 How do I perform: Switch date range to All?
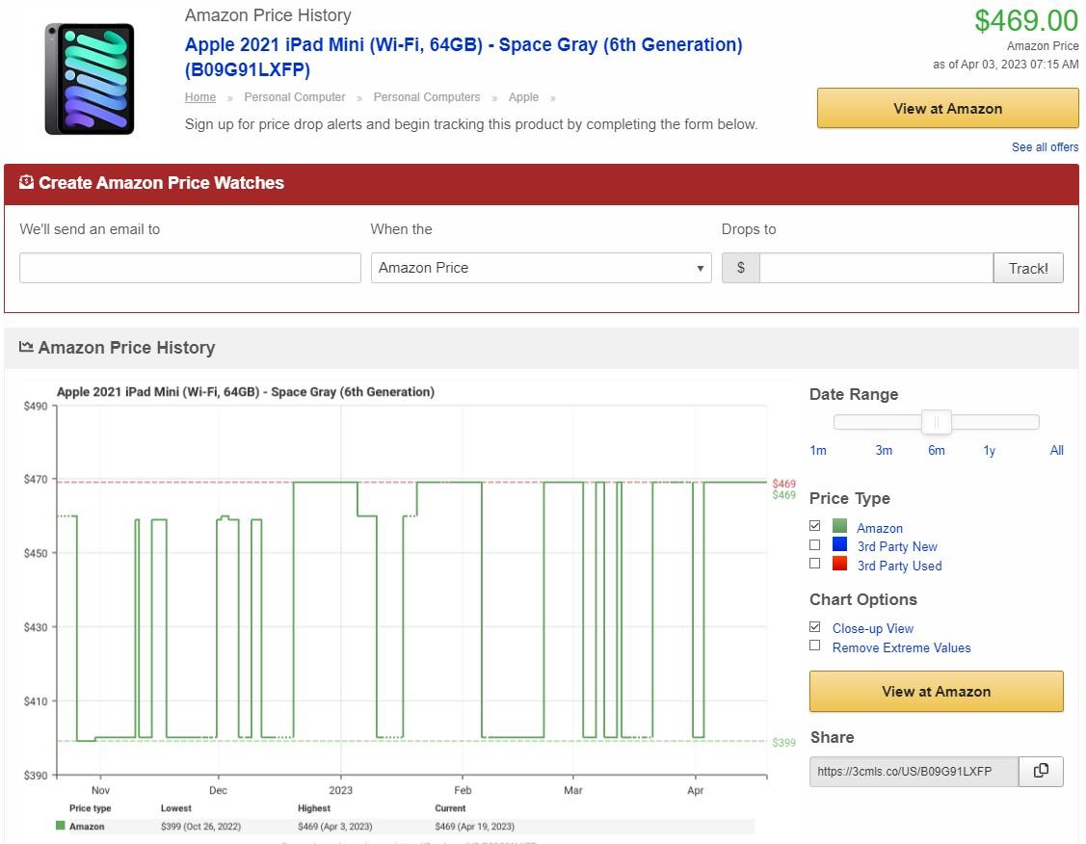1056,450
